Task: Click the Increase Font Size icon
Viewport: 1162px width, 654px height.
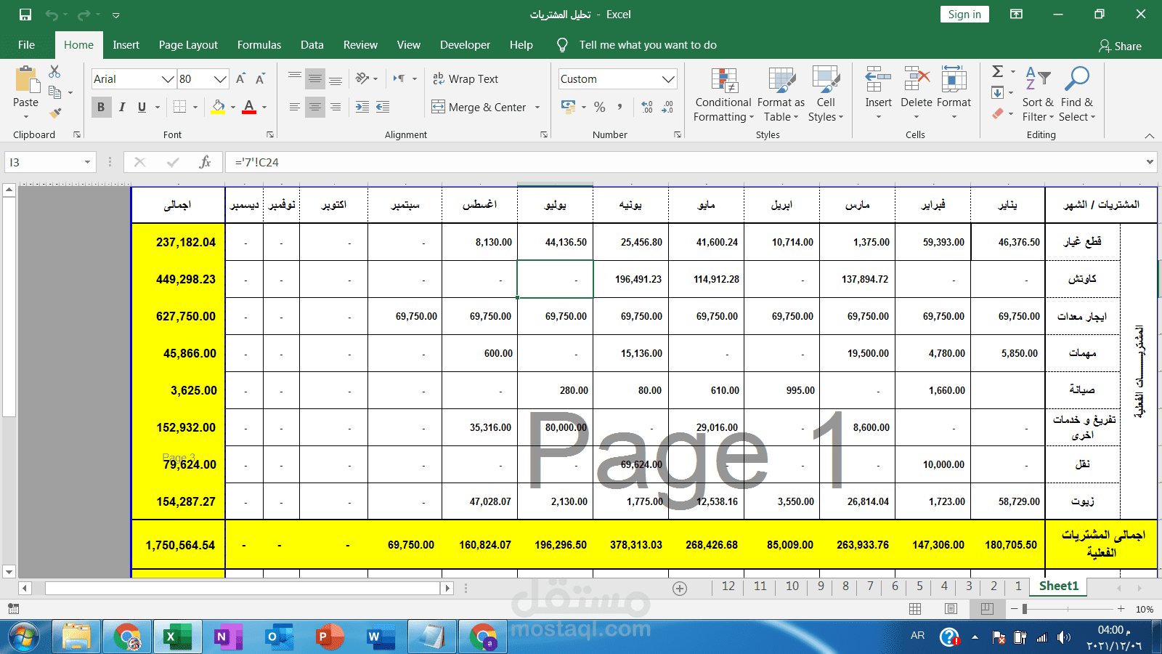Action: 241,78
